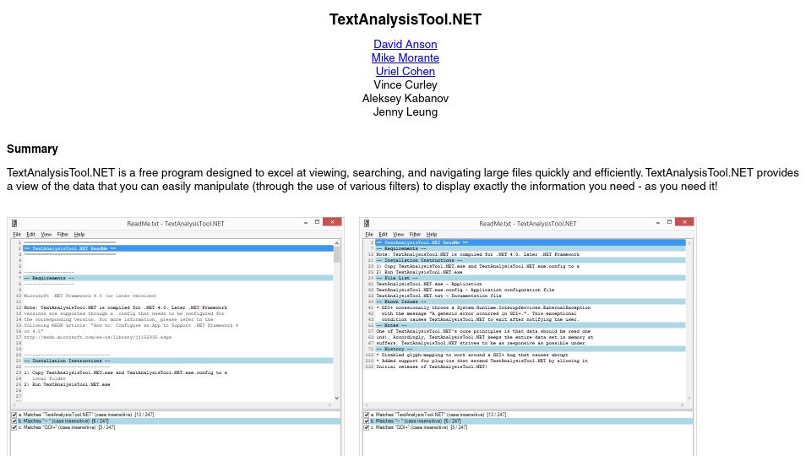Open Edit menu in left ReadMe window
The image size is (811, 456).
click(30, 235)
